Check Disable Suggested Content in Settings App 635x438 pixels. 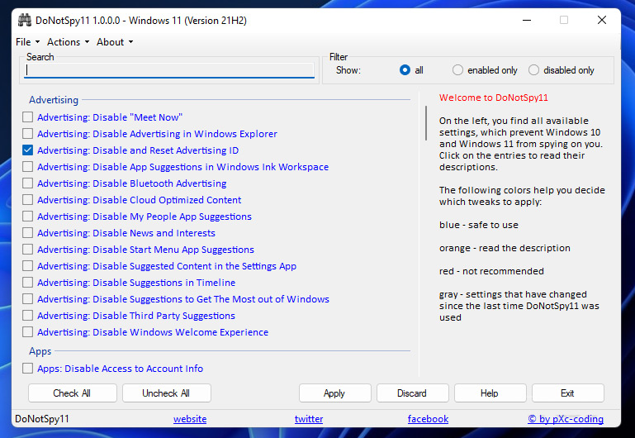pyautogui.click(x=27, y=266)
